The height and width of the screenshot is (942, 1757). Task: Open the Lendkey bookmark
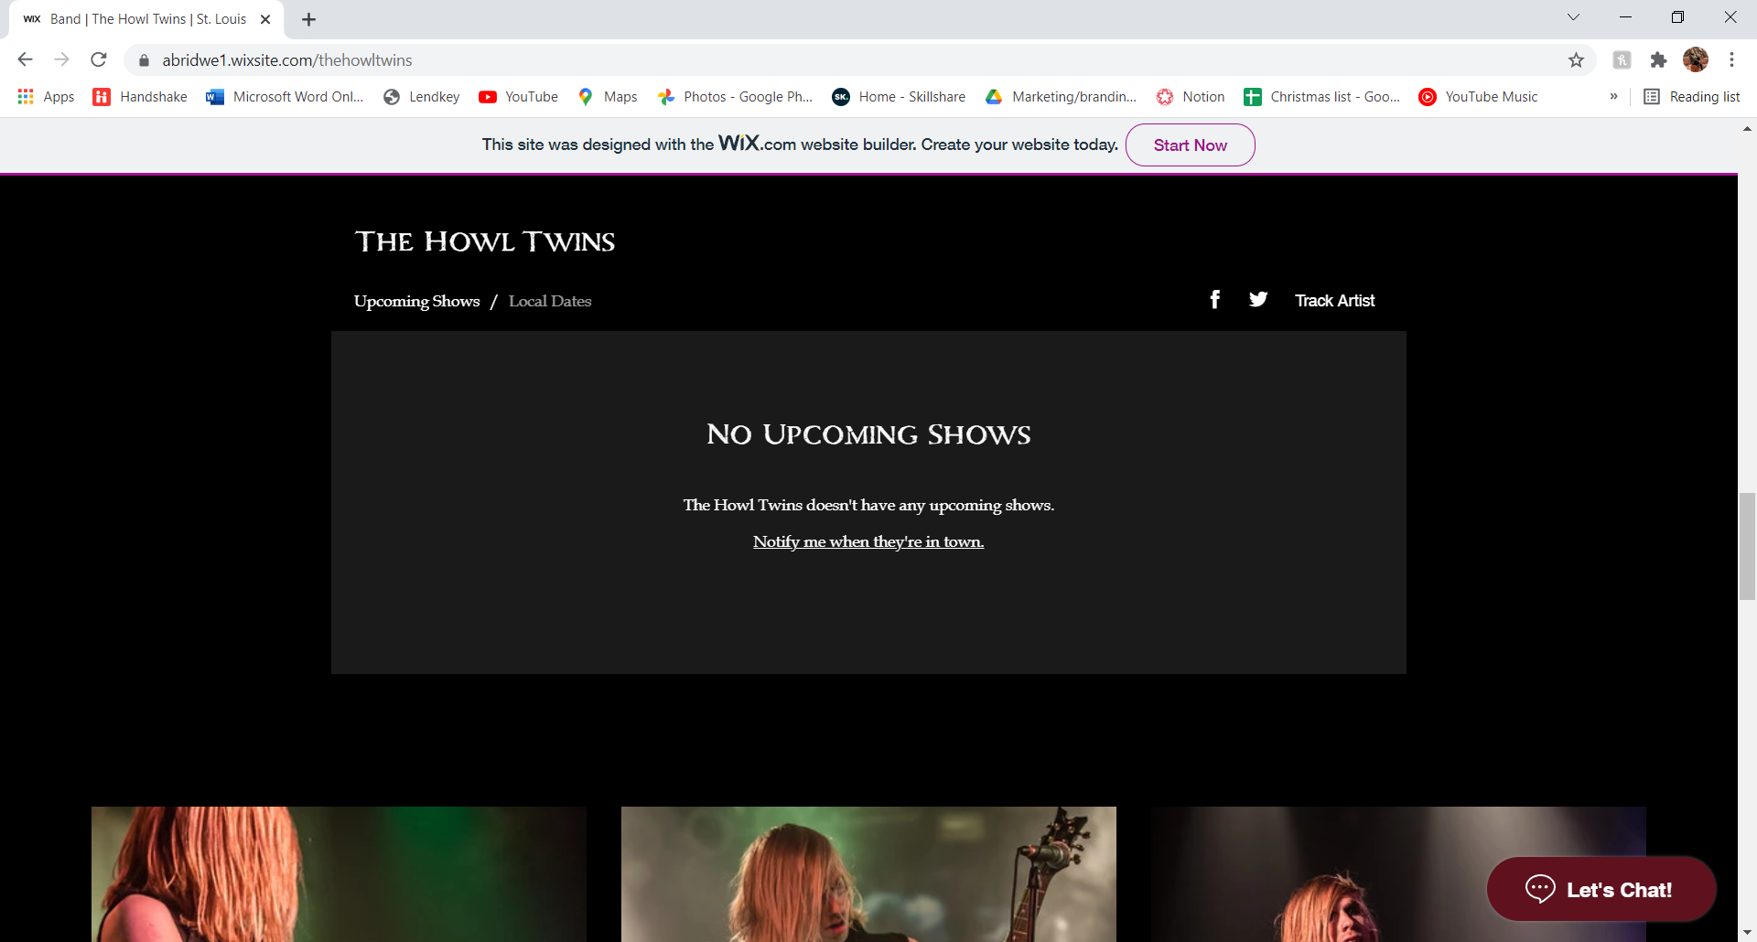422,97
